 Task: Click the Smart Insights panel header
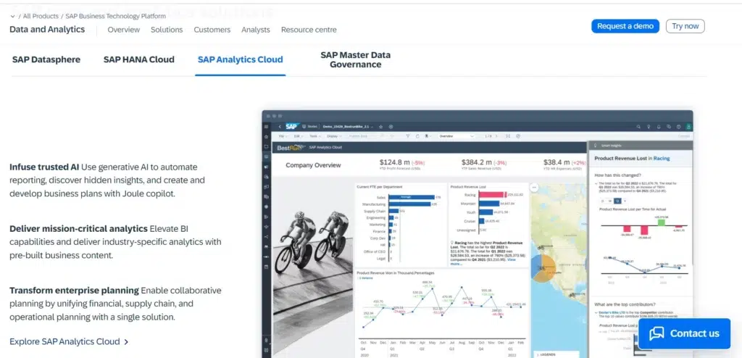pyautogui.click(x=639, y=146)
